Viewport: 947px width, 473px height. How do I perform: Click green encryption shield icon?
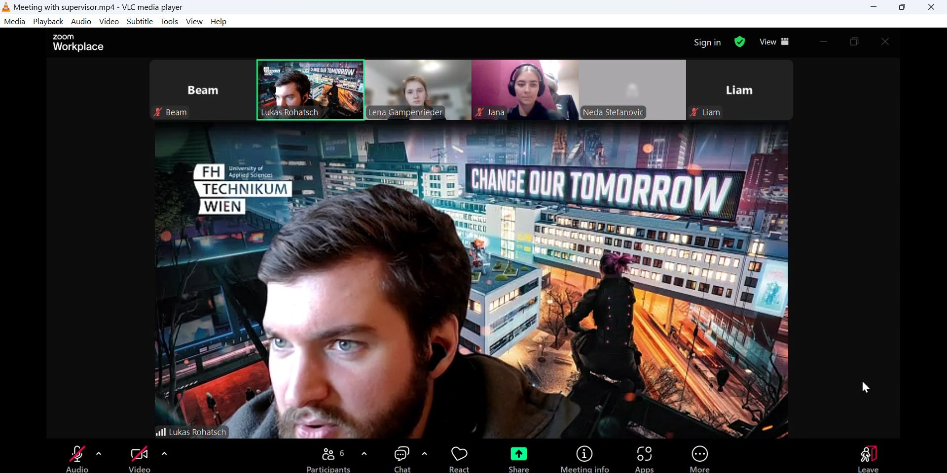[x=740, y=42]
